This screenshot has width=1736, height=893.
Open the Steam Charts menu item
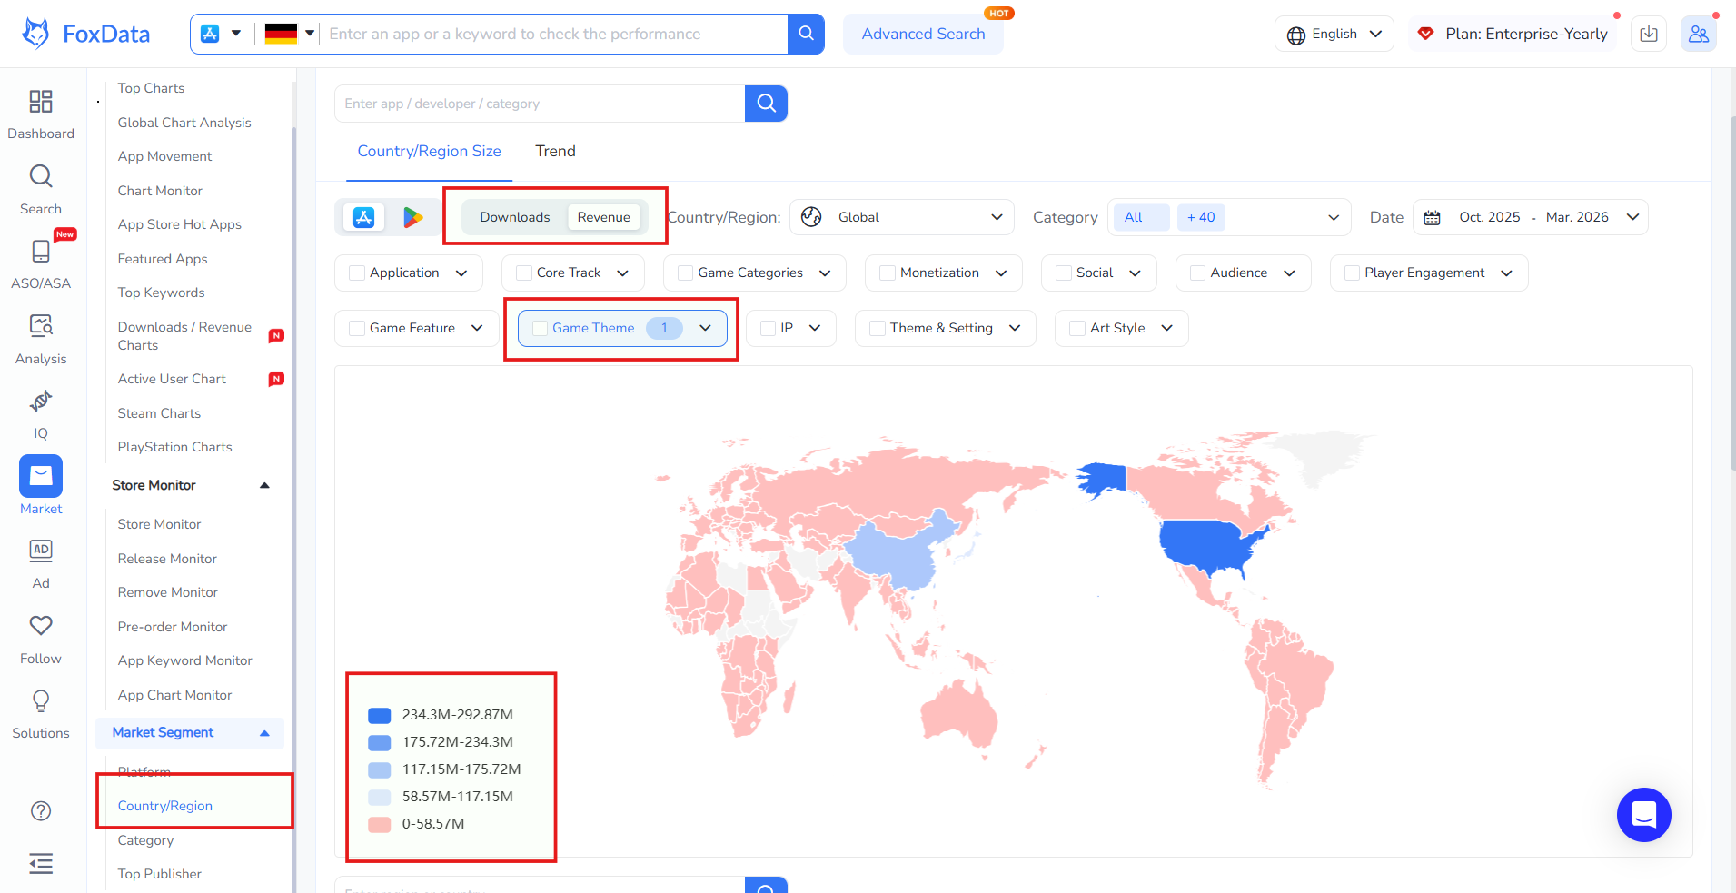coord(159,413)
